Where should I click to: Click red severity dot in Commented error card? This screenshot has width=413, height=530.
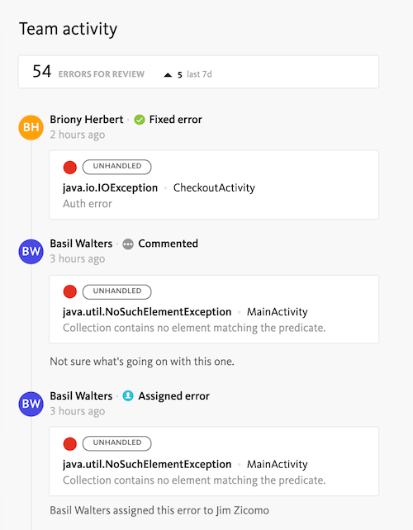click(x=70, y=291)
